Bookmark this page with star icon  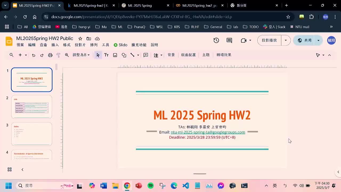coord(288,17)
